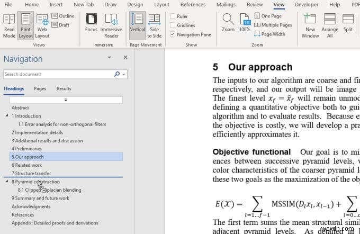Open the Help tab

(x=335, y=5)
